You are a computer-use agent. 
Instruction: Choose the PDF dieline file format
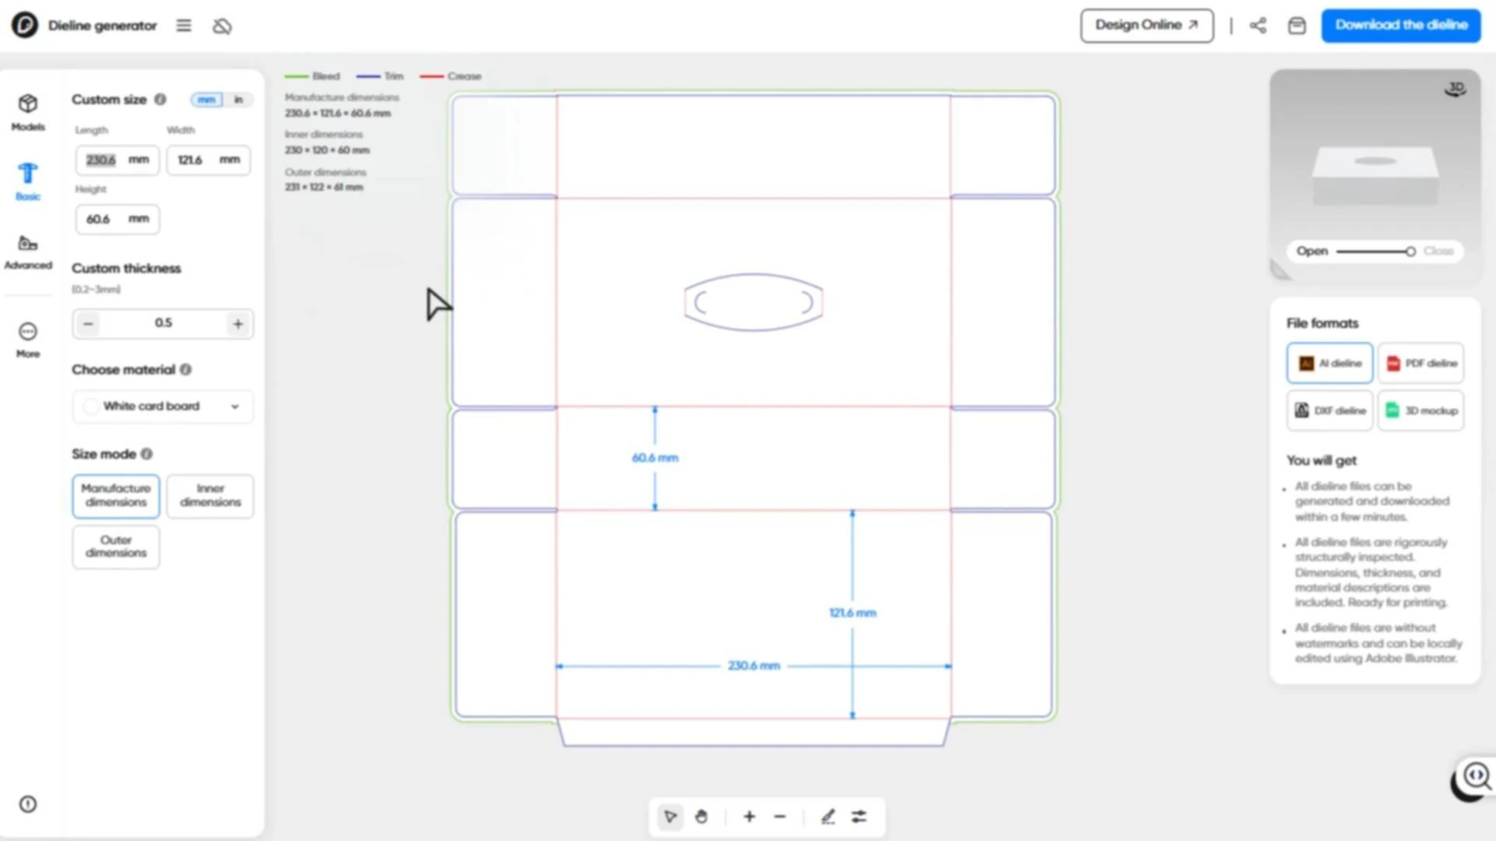(1421, 364)
